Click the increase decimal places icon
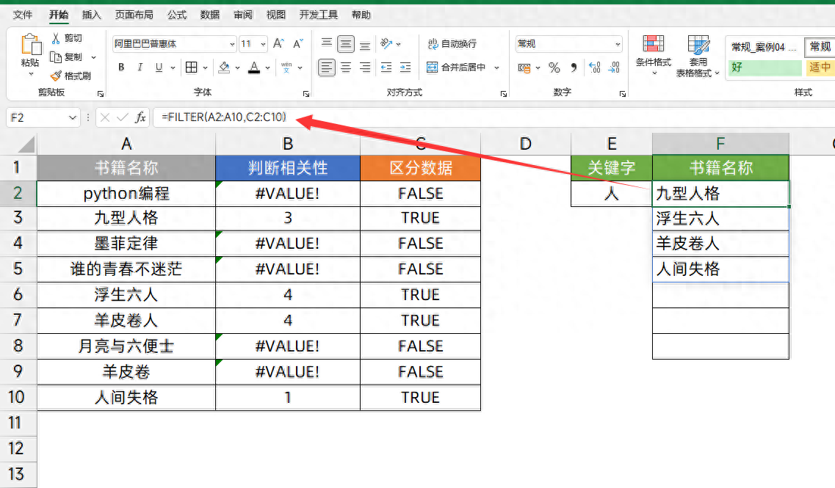Viewport: 835px width, 488px height. pos(595,68)
